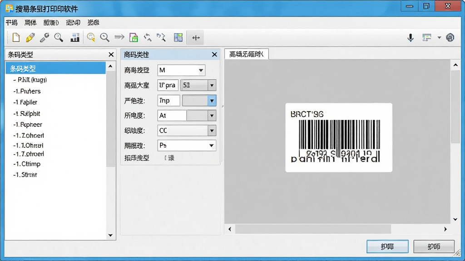Open the first menu in the menu bar
This screenshot has width=465, height=261.
point(11,23)
